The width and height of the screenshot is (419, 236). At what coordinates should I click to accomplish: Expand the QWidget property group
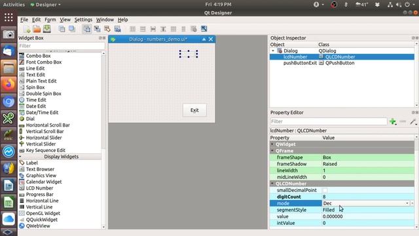pyautogui.click(x=272, y=144)
